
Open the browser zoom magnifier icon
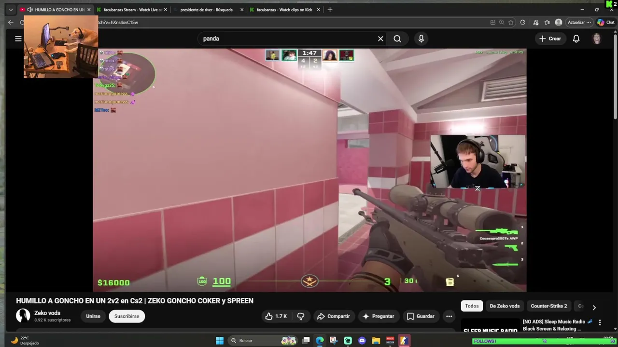click(502, 22)
